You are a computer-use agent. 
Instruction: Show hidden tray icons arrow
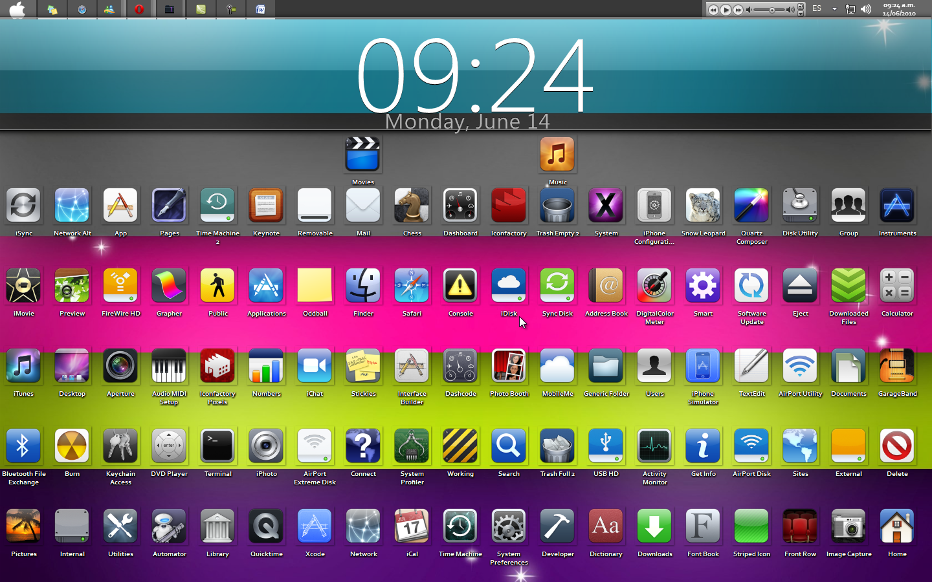pos(834,9)
